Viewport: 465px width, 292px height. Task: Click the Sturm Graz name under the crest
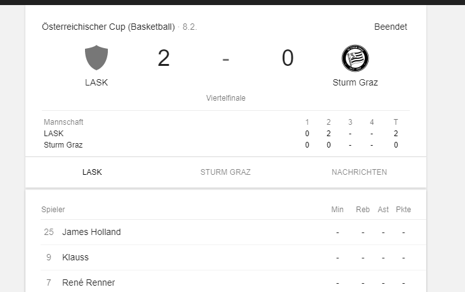point(355,82)
